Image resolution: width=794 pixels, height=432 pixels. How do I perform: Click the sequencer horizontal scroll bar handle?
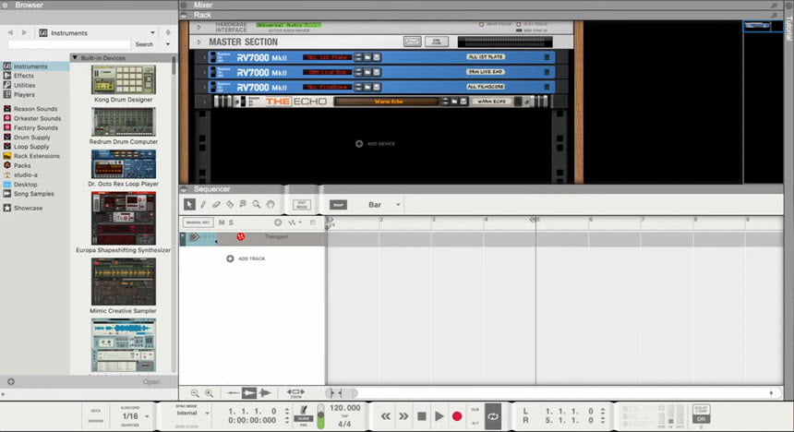click(x=342, y=392)
